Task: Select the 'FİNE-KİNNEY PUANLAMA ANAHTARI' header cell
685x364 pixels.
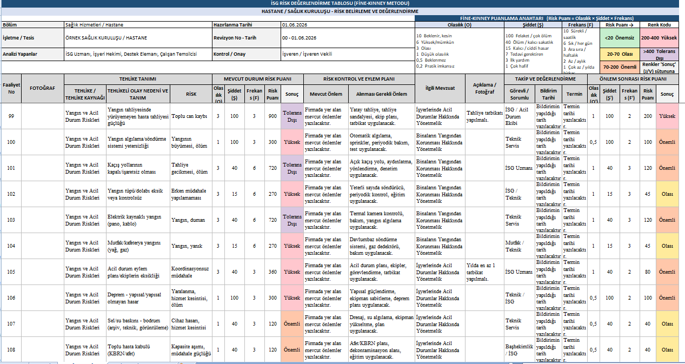Action: point(547,18)
